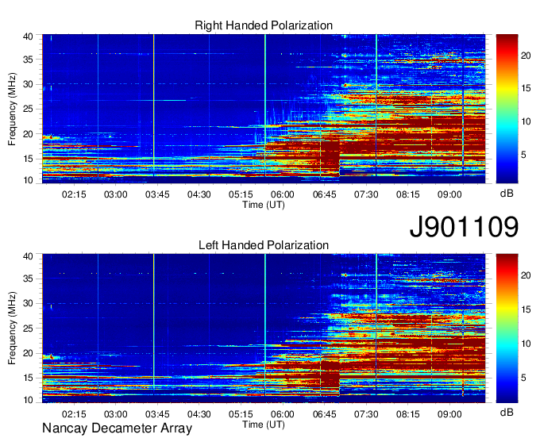Click the 06:45 tick label on bottom plot
540x438 pixels.
[x=325, y=414]
